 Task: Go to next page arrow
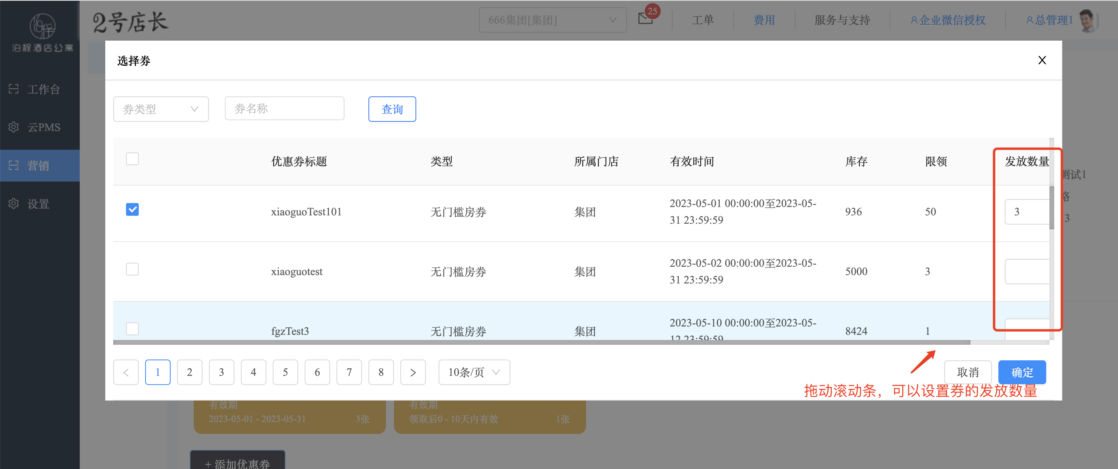click(413, 372)
